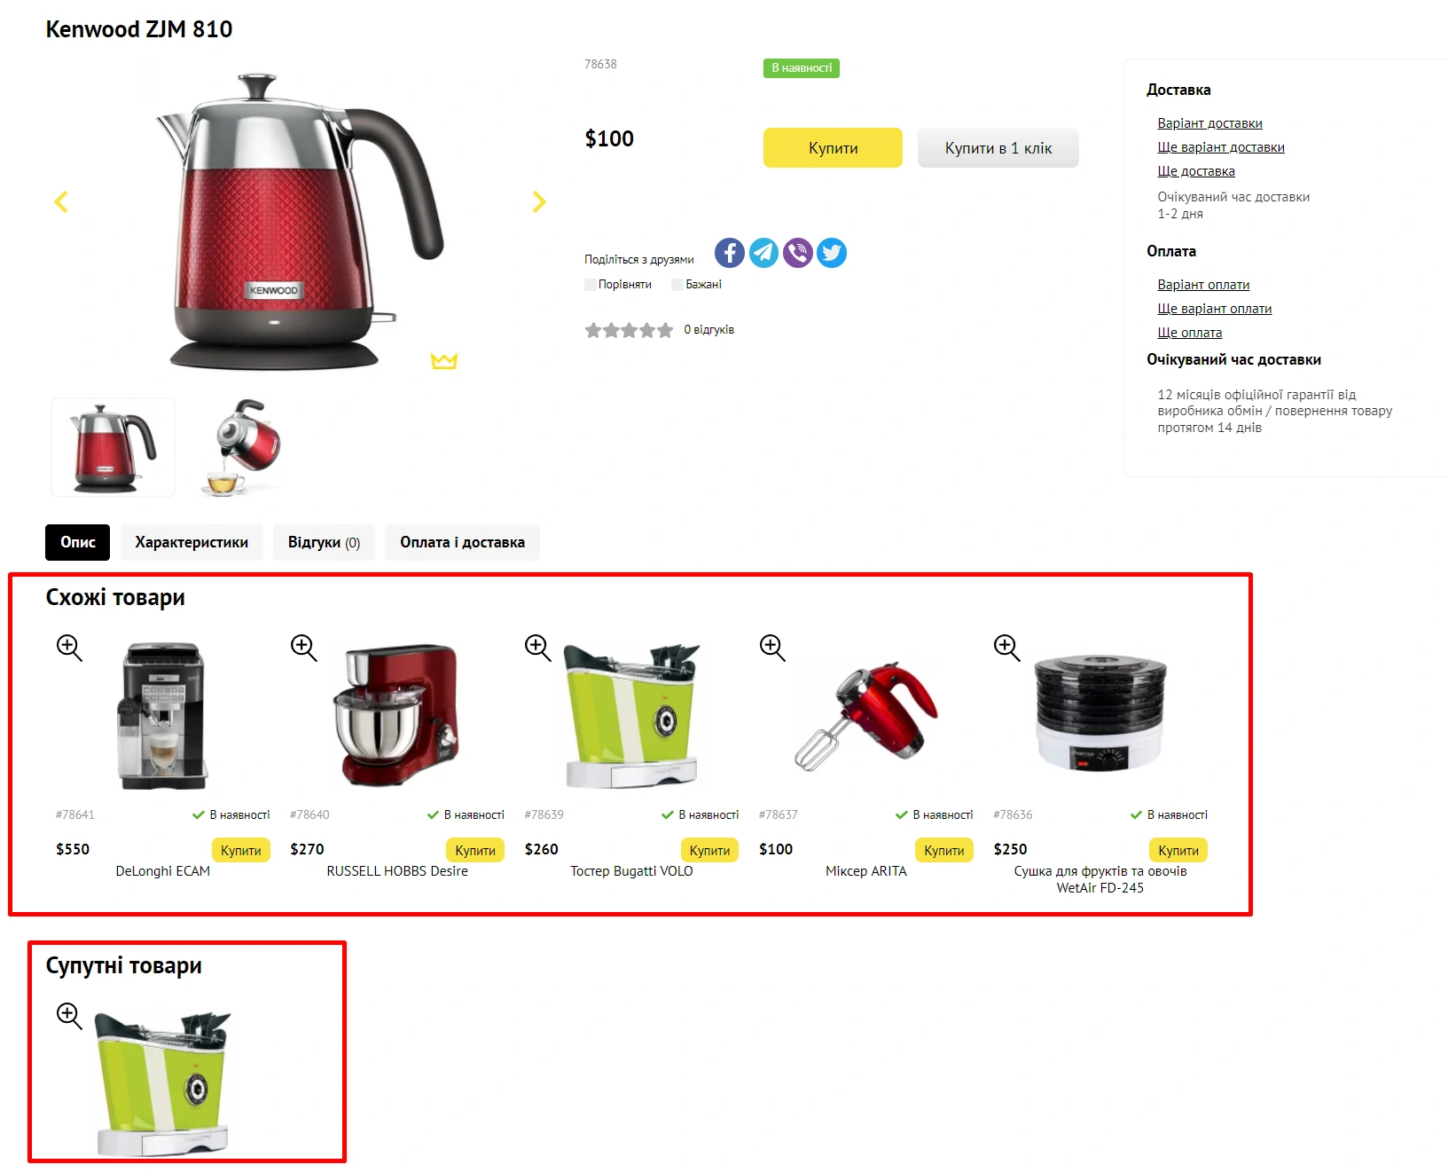Tick the Порівняти checkbox

pos(591,285)
